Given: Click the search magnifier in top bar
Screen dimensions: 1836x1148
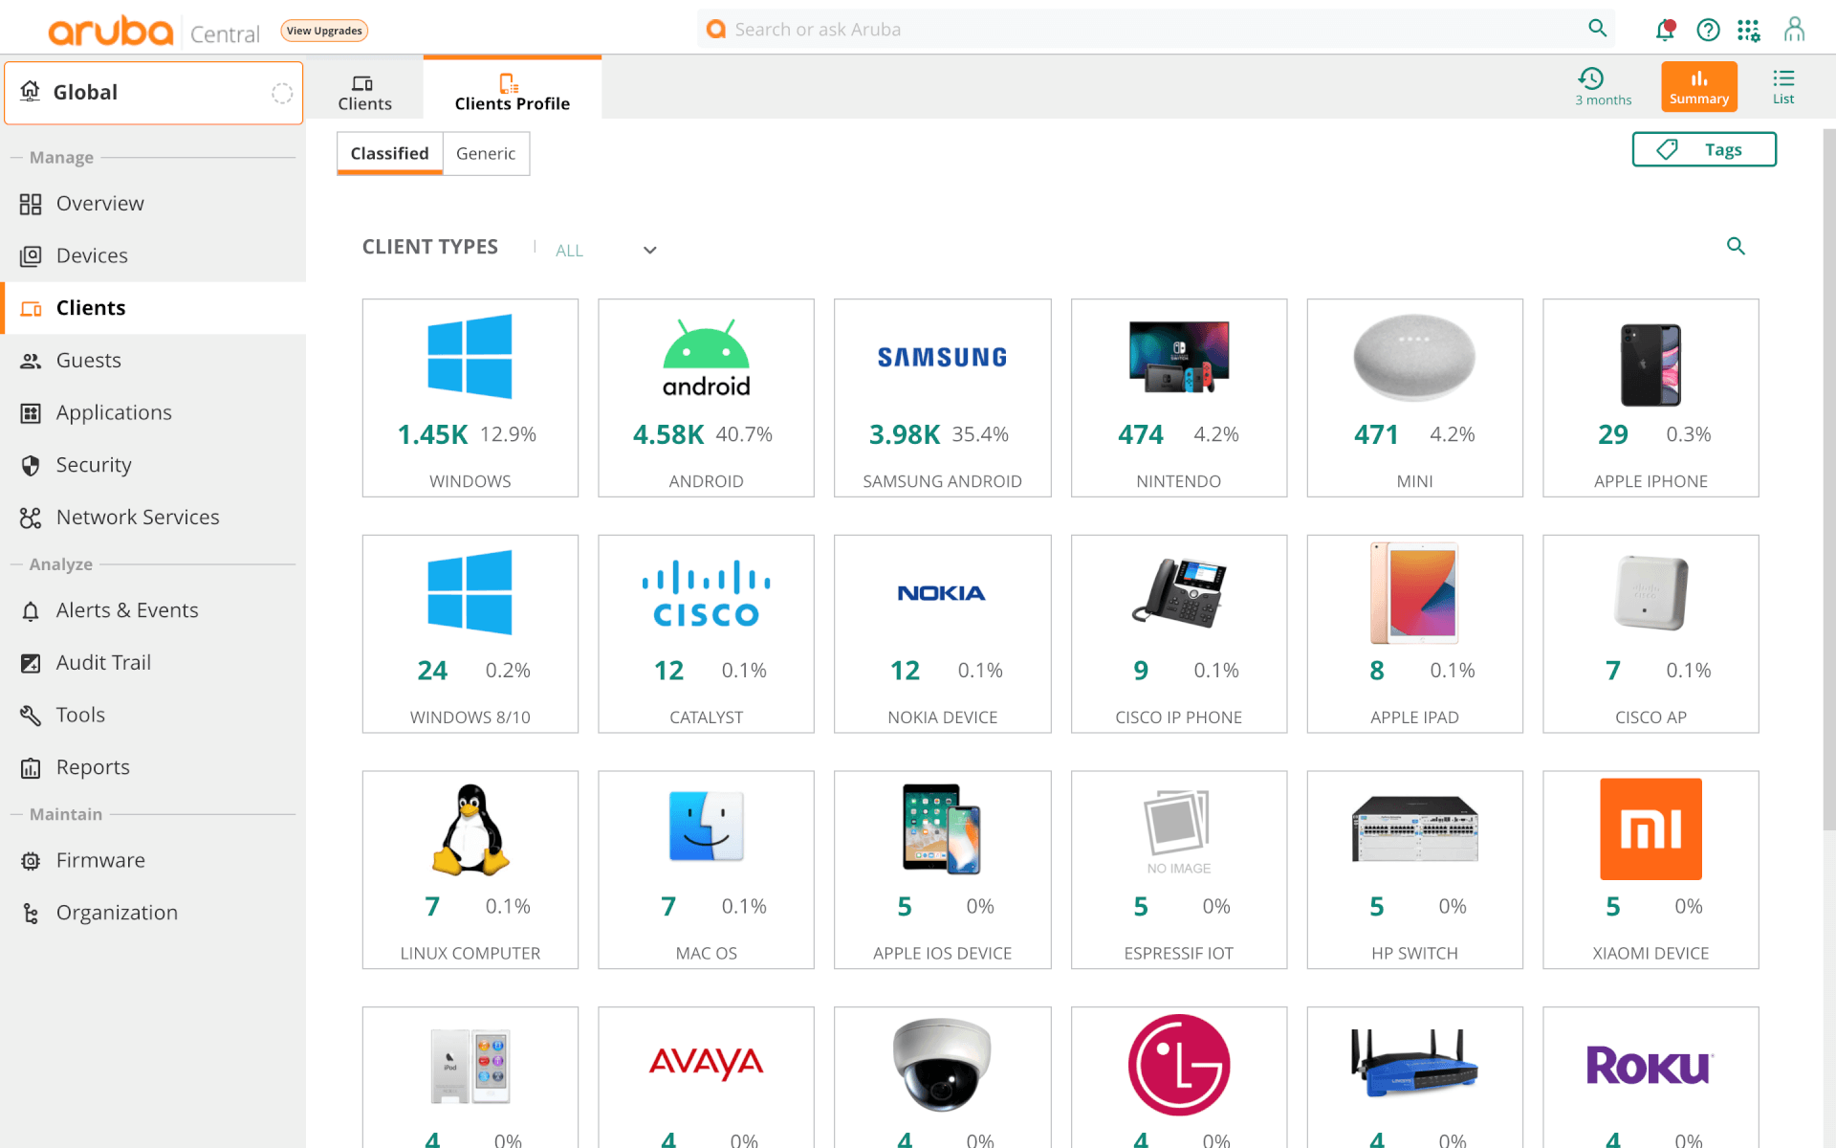Looking at the screenshot, I should tap(1597, 29).
